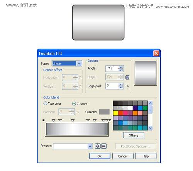Close the Fountain Fill dialog
This screenshot has width=193, height=171.
coord(156,53)
